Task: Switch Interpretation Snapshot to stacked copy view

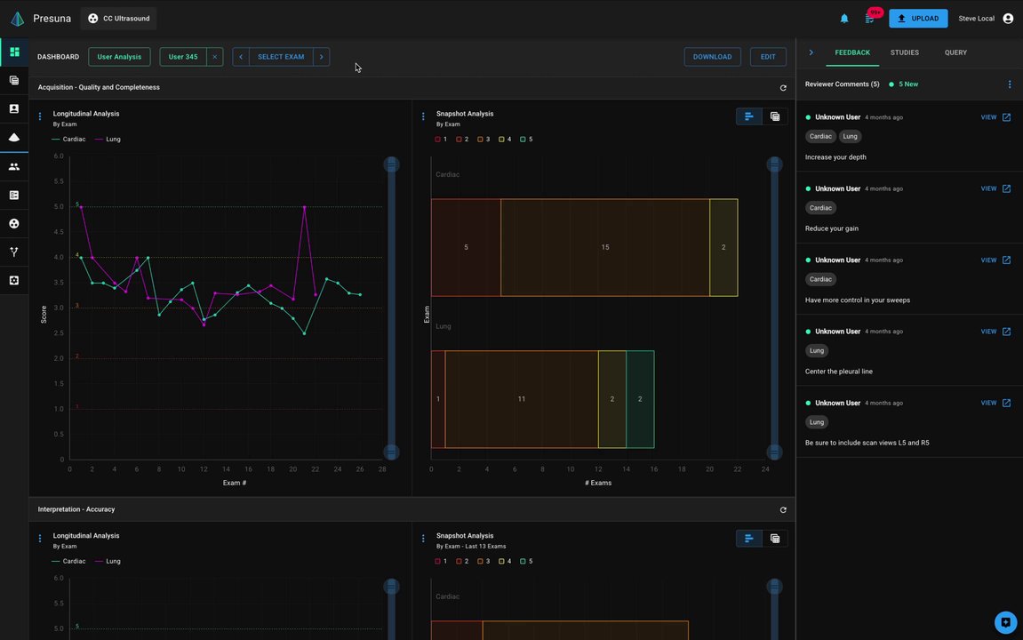Action: 775,539
